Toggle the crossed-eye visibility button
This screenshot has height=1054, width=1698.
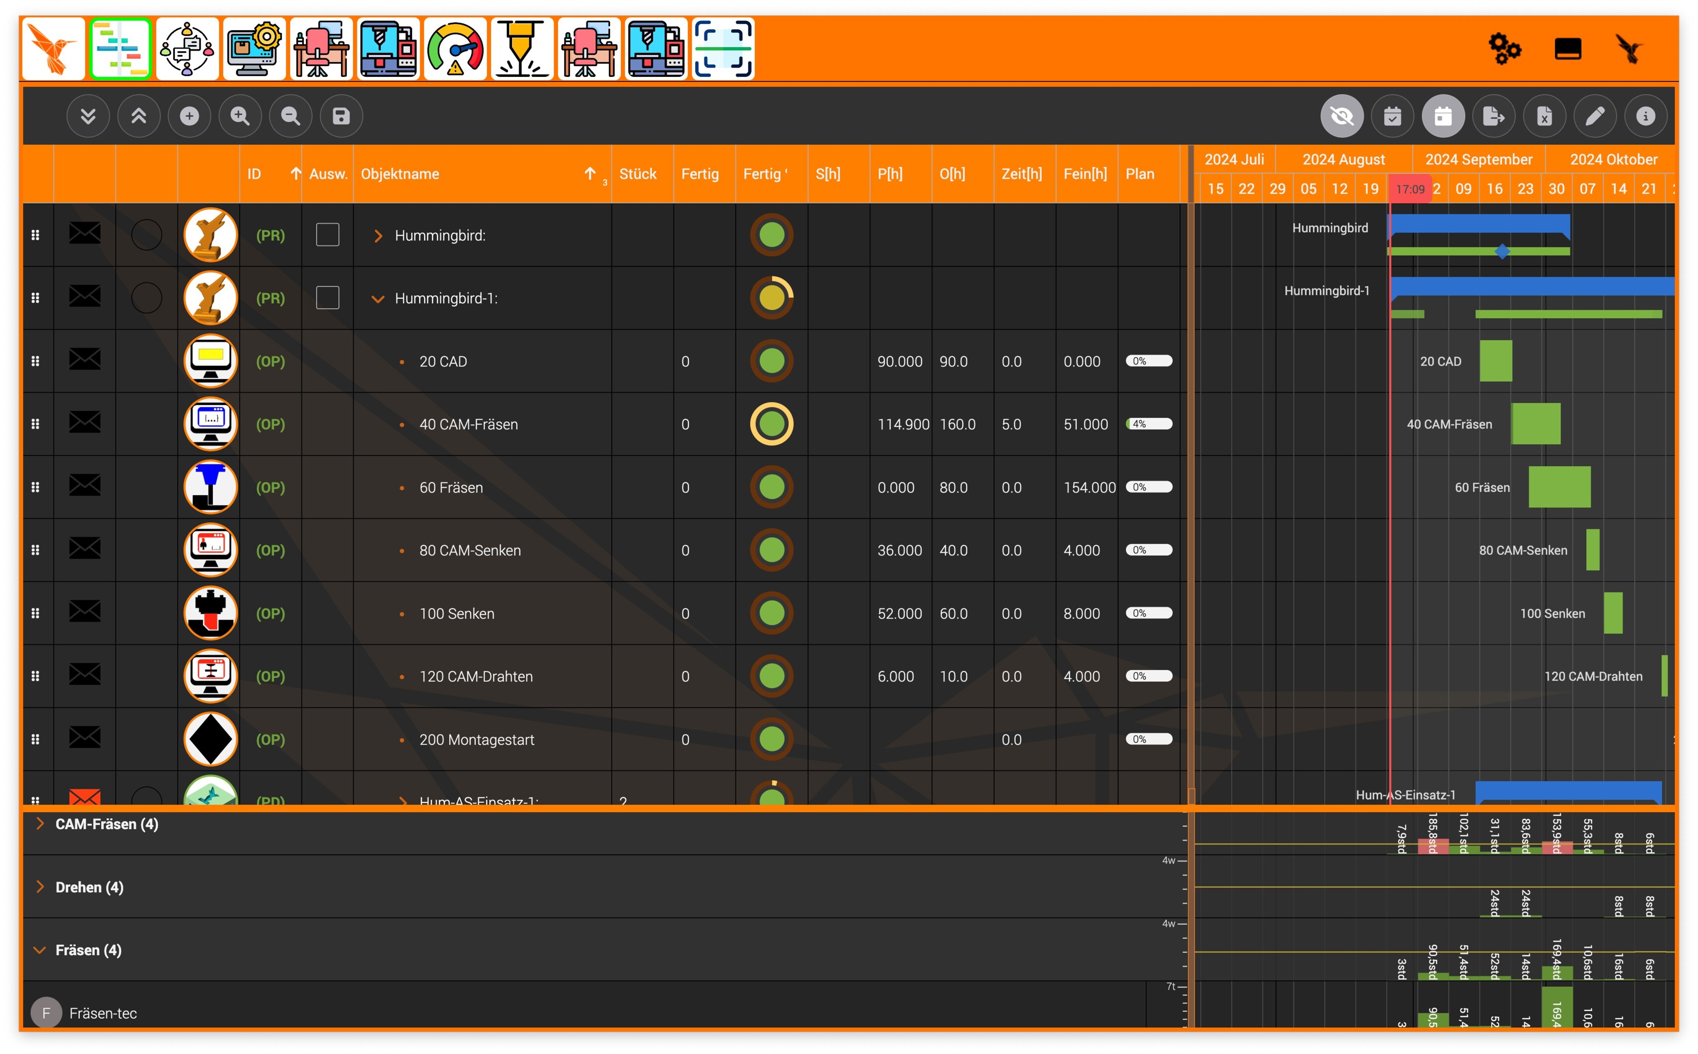tap(1341, 116)
